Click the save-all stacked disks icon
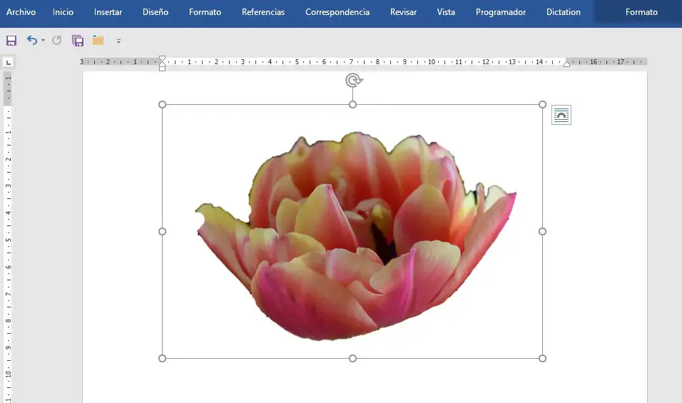The width and height of the screenshot is (682, 403). pyautogui.click(x=78, y=41)
